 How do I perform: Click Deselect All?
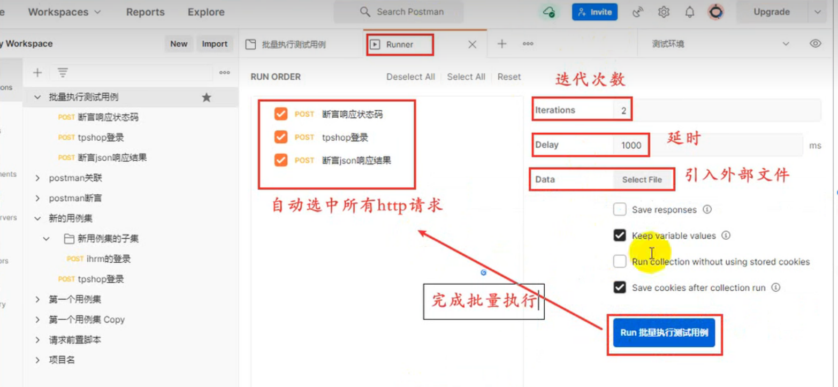point(410,77)
